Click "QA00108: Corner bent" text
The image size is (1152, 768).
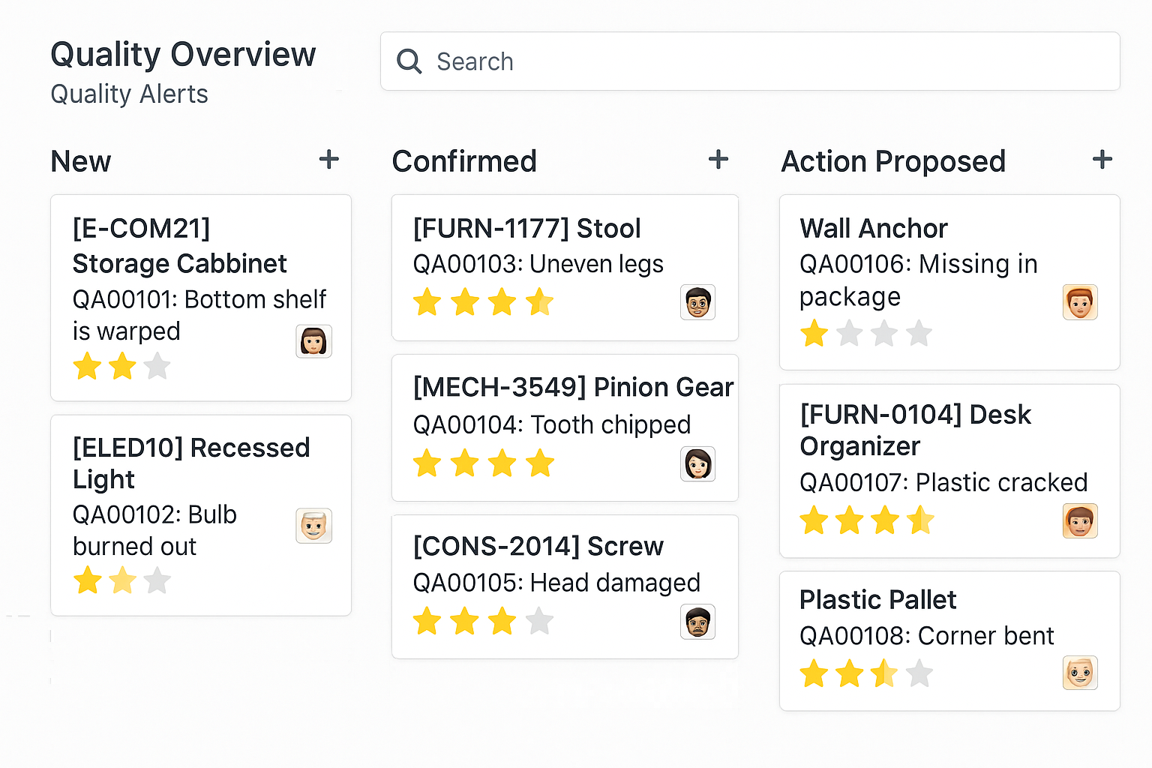(926, 636)
